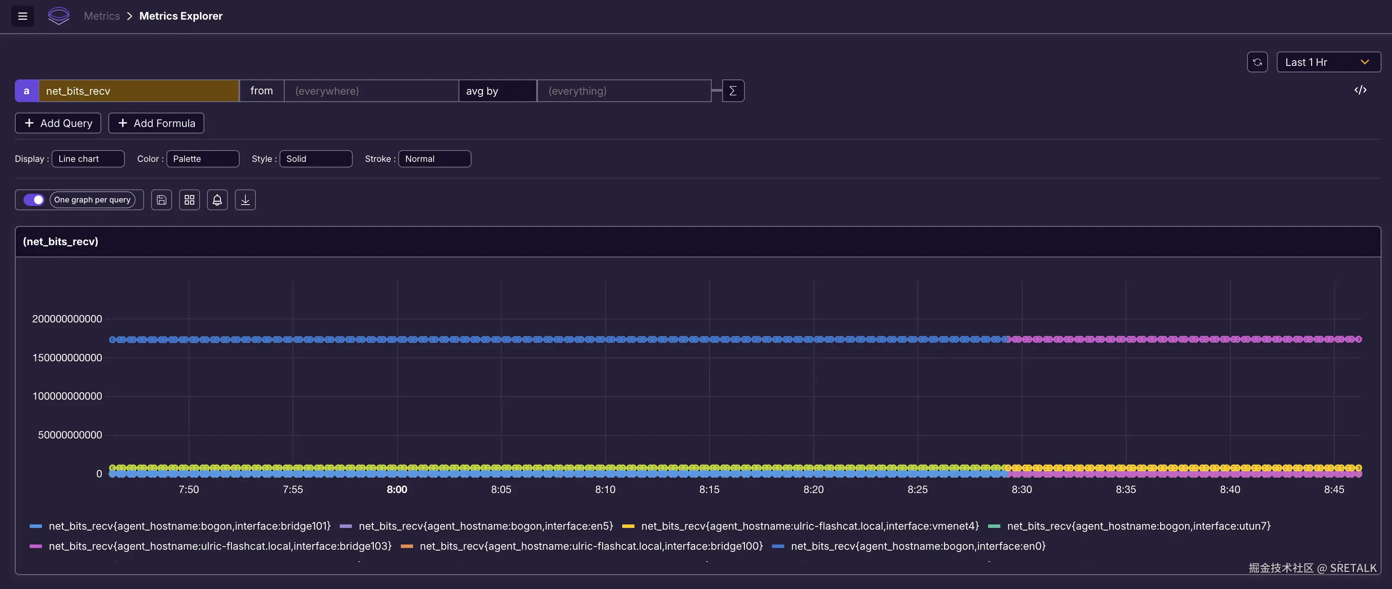Click the sigma aggregation icon
1392x589 pixels.
[733, 91]
